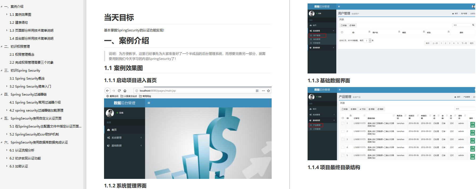Viewport: 476px width, 189px height.
Task: Click the 订单号 column sort icon
Action: pos(364,116)
